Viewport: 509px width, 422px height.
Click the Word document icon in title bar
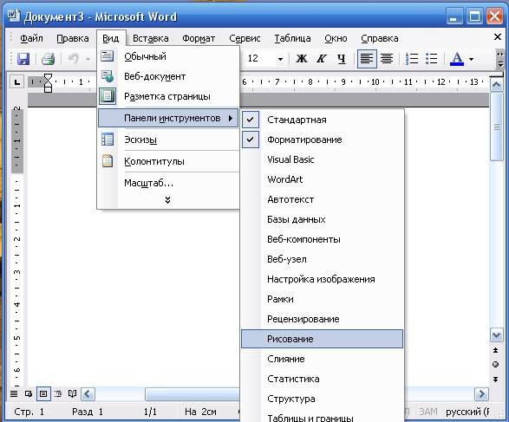click(13, 16)
